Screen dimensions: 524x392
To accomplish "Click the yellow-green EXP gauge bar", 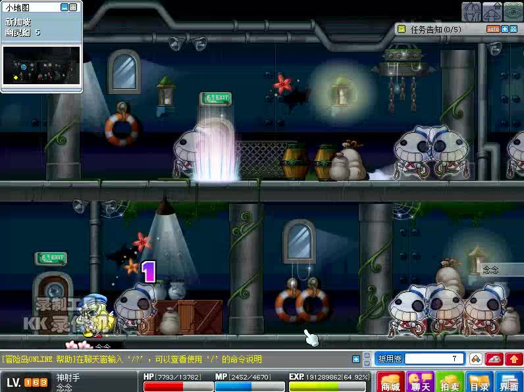I will tap(328, 387).
